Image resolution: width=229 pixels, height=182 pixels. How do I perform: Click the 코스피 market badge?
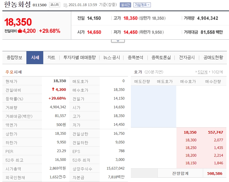click(x=54, y=5)
